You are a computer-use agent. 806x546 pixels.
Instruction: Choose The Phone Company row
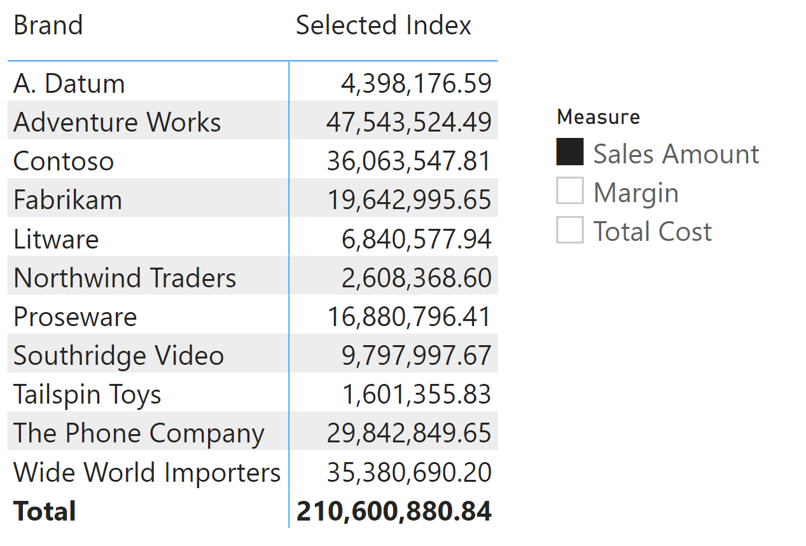pos(253,432)
